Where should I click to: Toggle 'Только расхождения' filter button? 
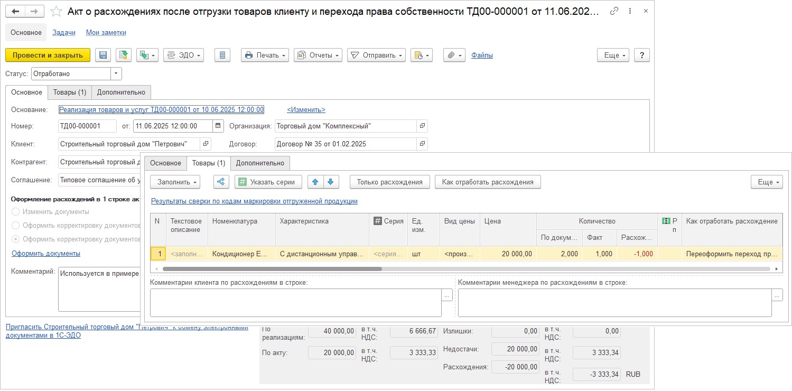[x=389, y=182]
